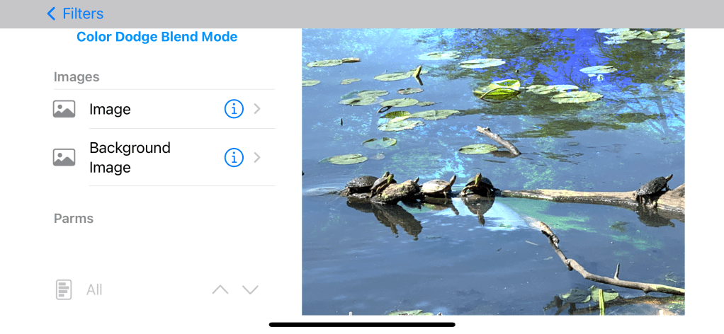724x334 pixels.
Task: Click the up arrow next to All
Action: click(220, 289)
